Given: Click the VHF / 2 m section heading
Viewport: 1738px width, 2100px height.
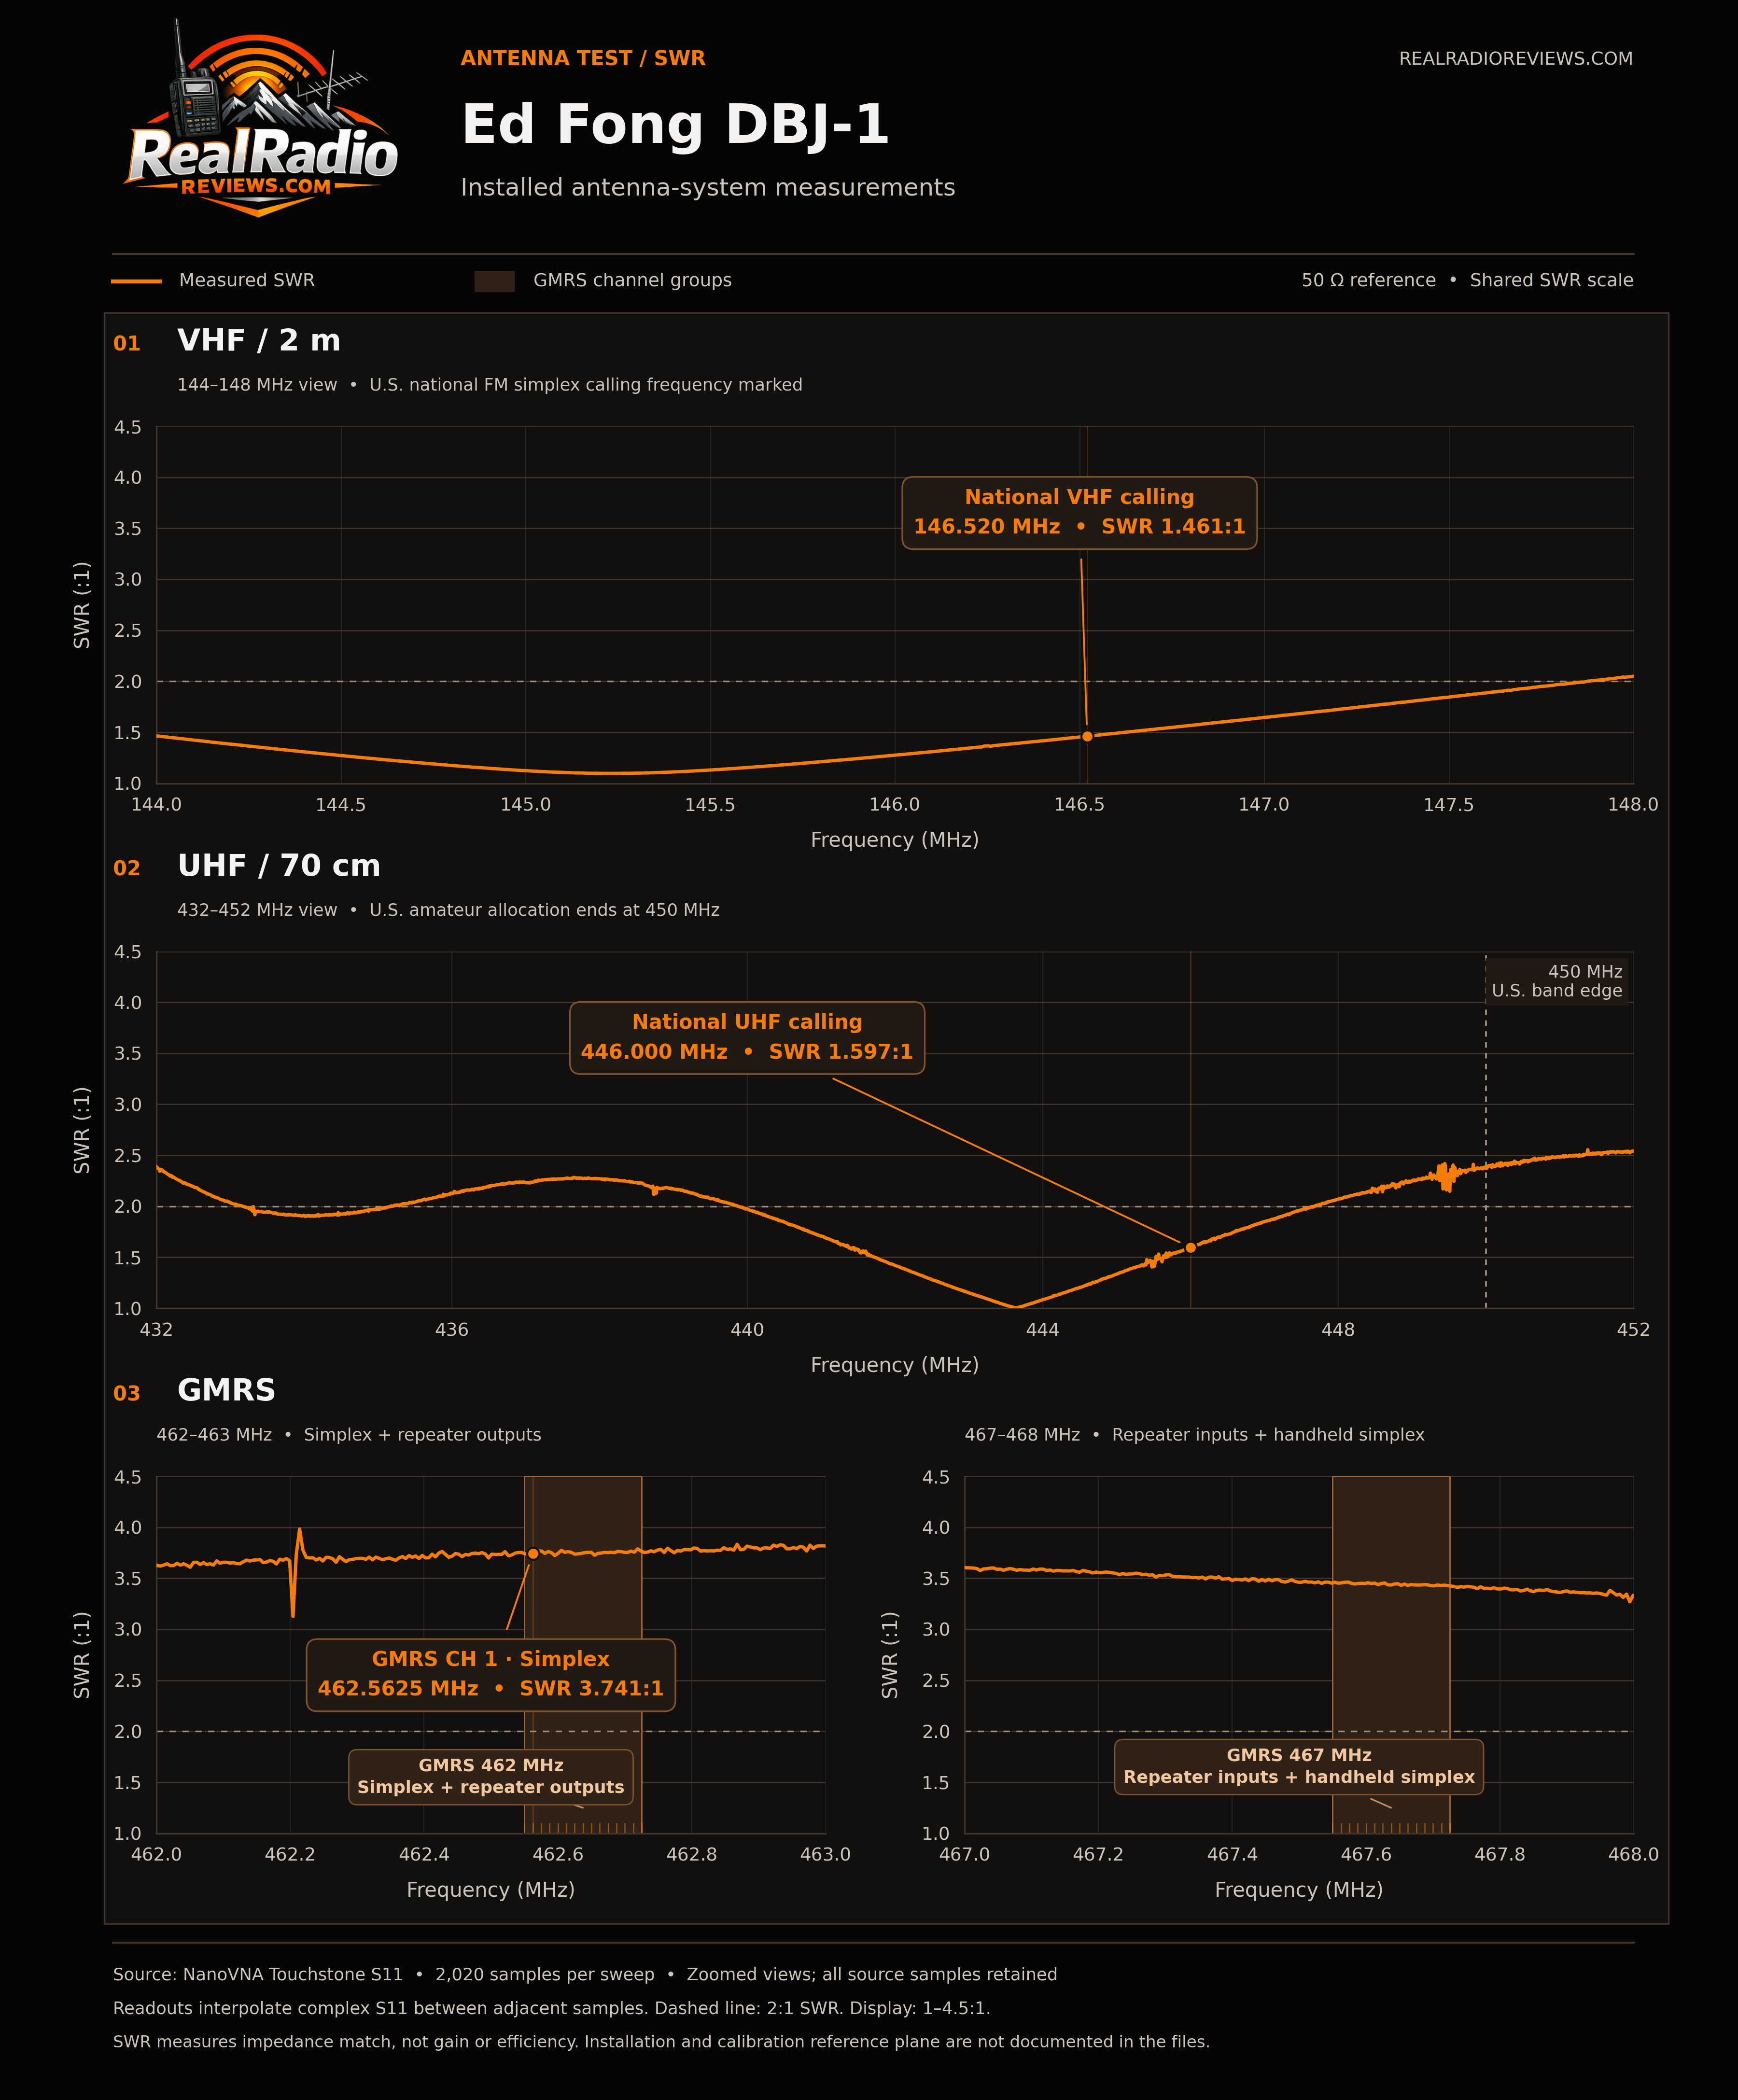Looking at the screenshot, I should [259, 340].
